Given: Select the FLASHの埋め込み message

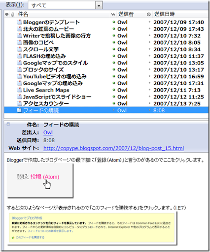Looking at the screenshot, I should [106, 56].
